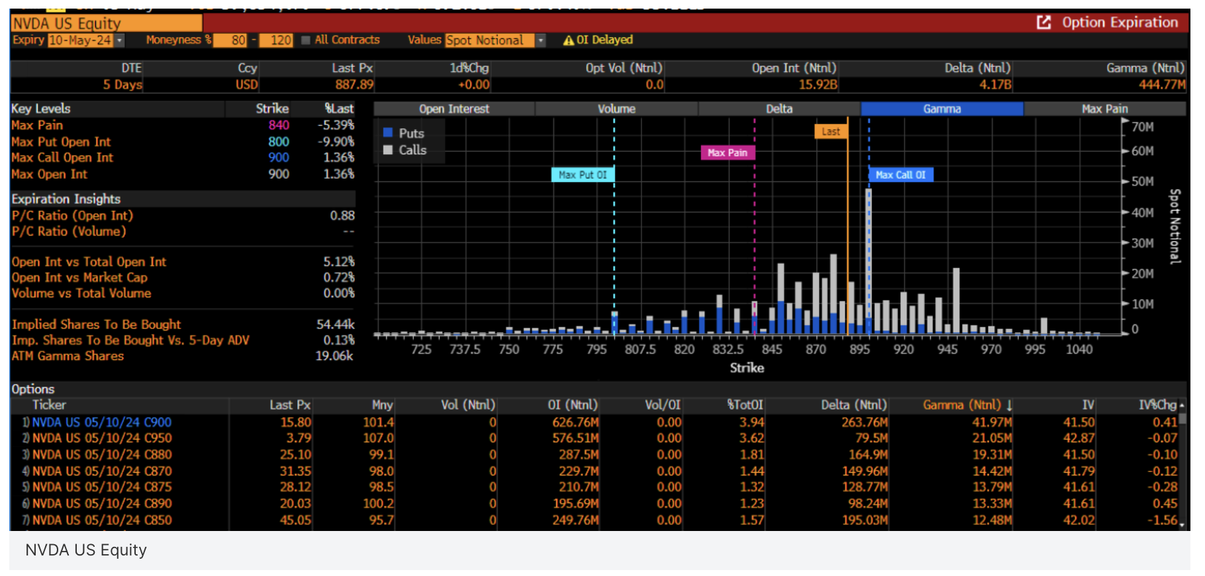Select the Gamma chart tab
Screen dimensions: 1205x576
point(942,109)
